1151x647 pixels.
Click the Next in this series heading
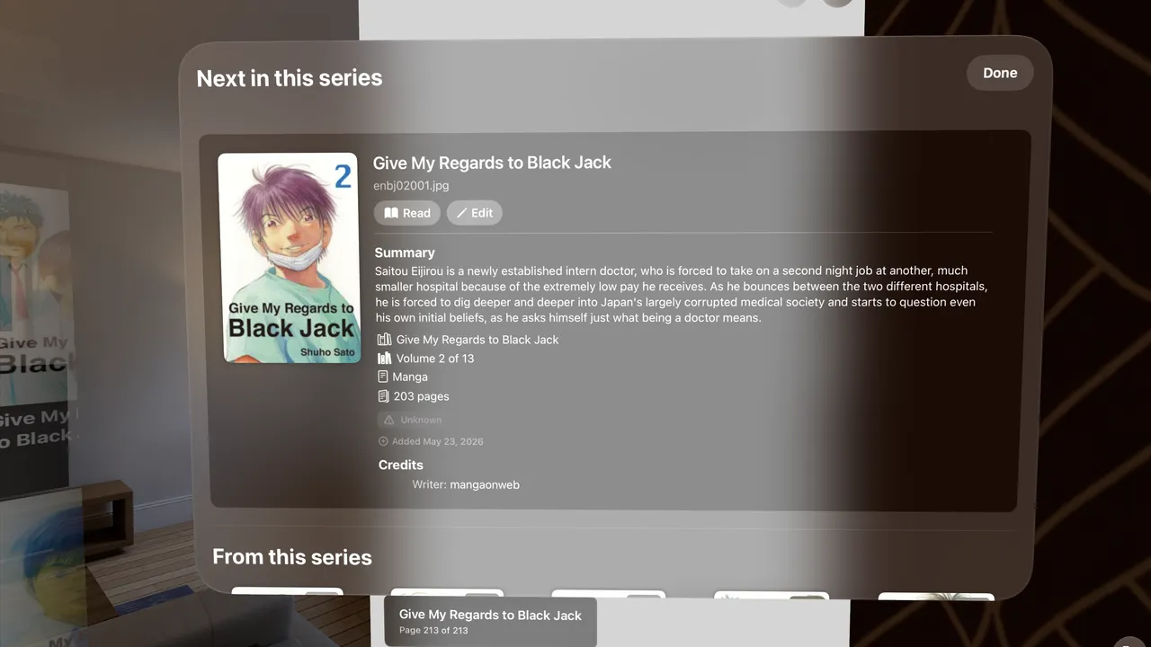pyautogui.click(x=290, y=78)
